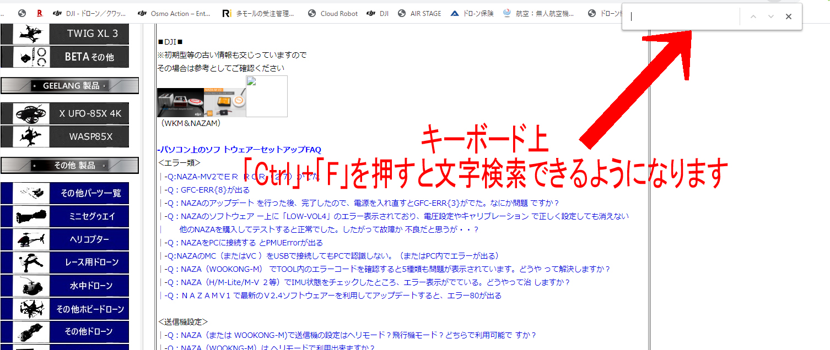This screenshot has width=830, height=350.
Task: Open FAQ about V2.4 update エラー80
Action: tap(332, 295)
